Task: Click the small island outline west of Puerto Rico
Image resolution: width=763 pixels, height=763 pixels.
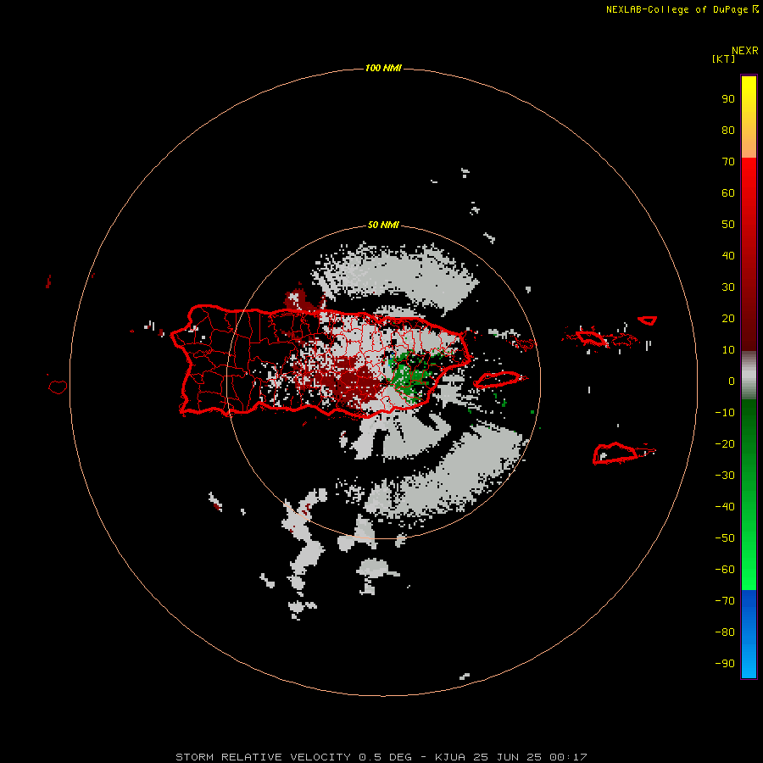Action: point(58,387)
